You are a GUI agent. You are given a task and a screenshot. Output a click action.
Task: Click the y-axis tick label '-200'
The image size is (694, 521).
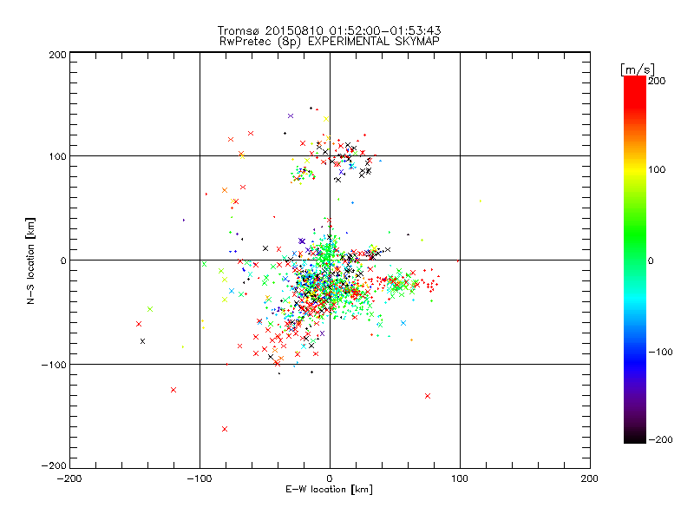click(54, 465)
